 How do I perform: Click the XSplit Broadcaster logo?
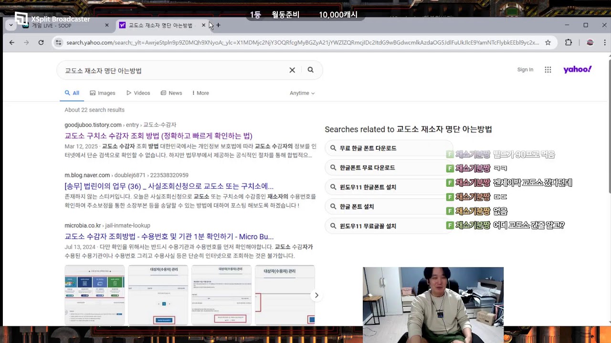point(53,19)
